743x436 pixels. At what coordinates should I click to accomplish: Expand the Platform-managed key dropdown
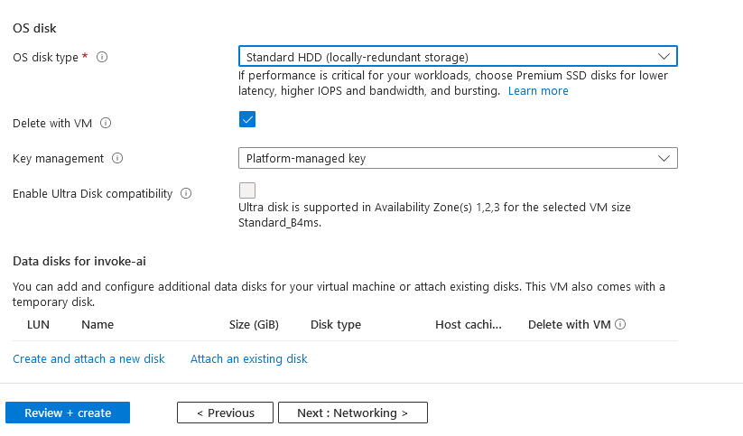click(458, 158)
